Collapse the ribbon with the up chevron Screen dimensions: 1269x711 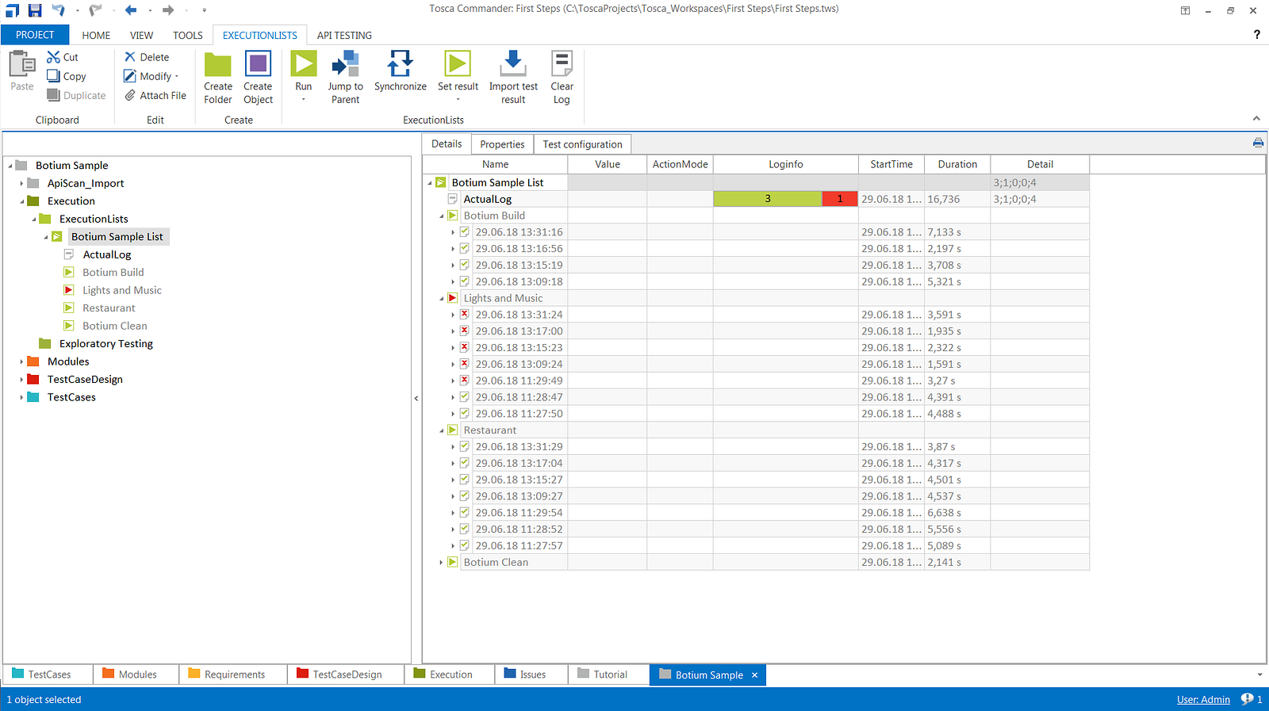coord(1256,118)
